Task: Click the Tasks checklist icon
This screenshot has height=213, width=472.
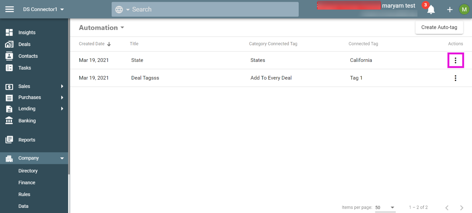Action: 9,68
